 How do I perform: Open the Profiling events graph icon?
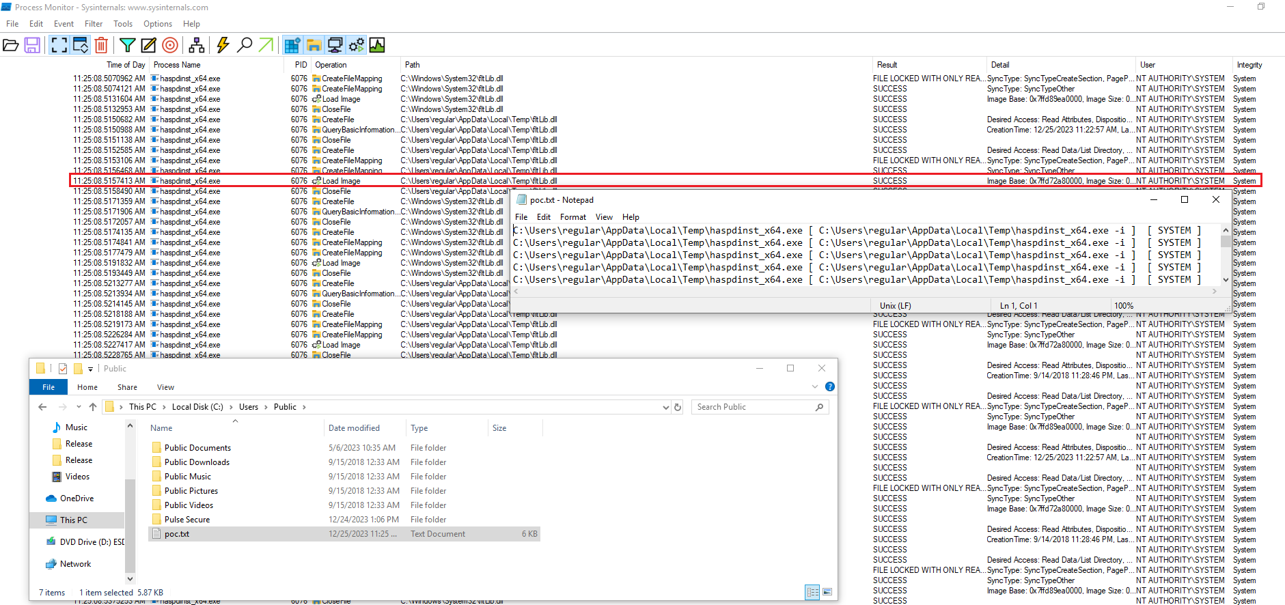[x=377, y=45]
